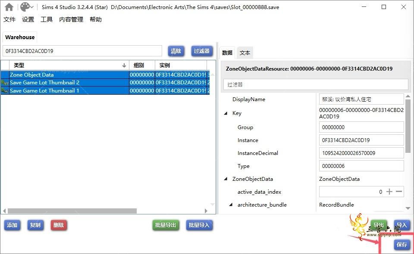The height and width of the screenshot is (254, 414).
Task: Click the red 删除 button
Action: [59, 225]
